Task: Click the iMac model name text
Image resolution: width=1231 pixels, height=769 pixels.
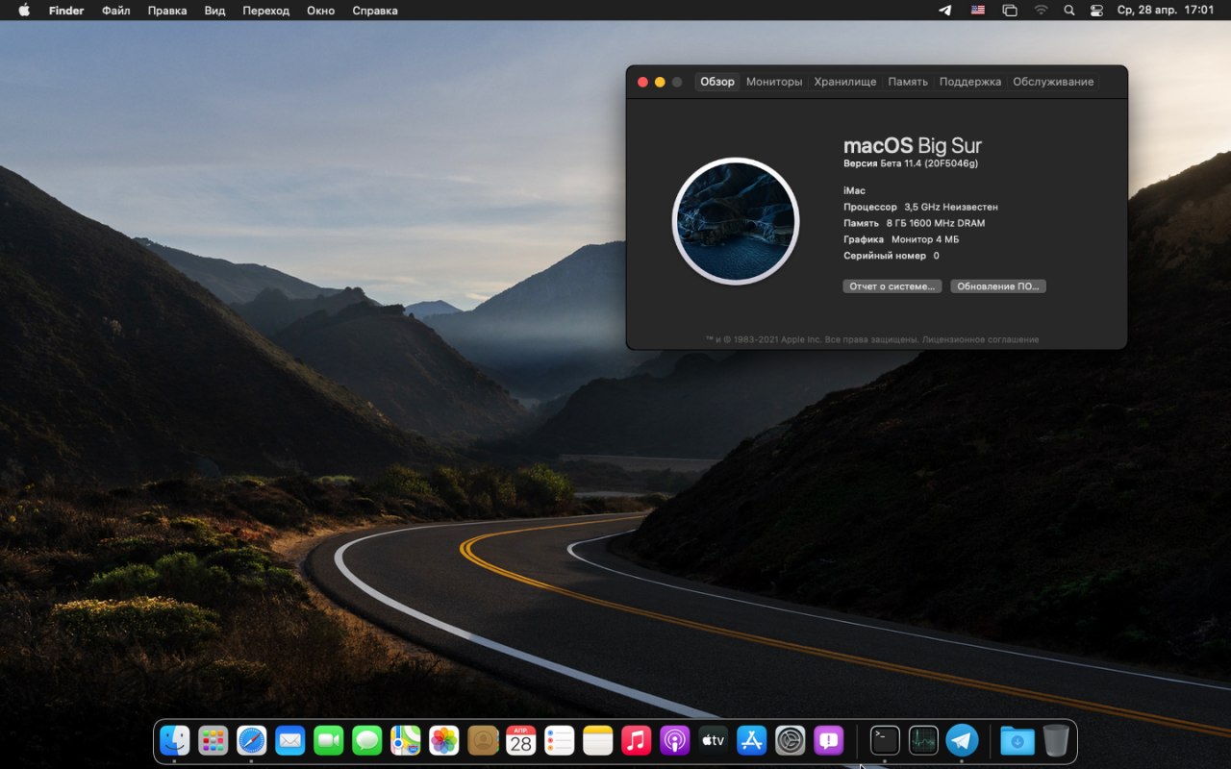Action: tap(854, 190)
